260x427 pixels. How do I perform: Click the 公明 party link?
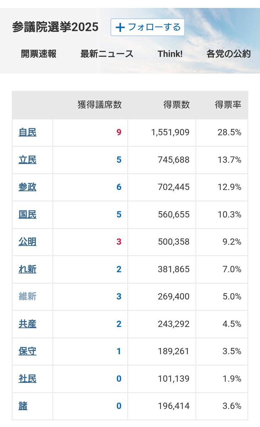click(27, 242)
